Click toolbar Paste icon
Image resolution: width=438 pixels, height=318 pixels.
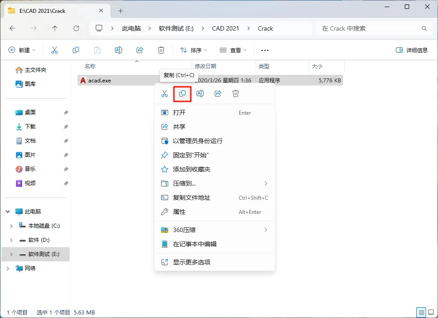(x=97, y=50)
